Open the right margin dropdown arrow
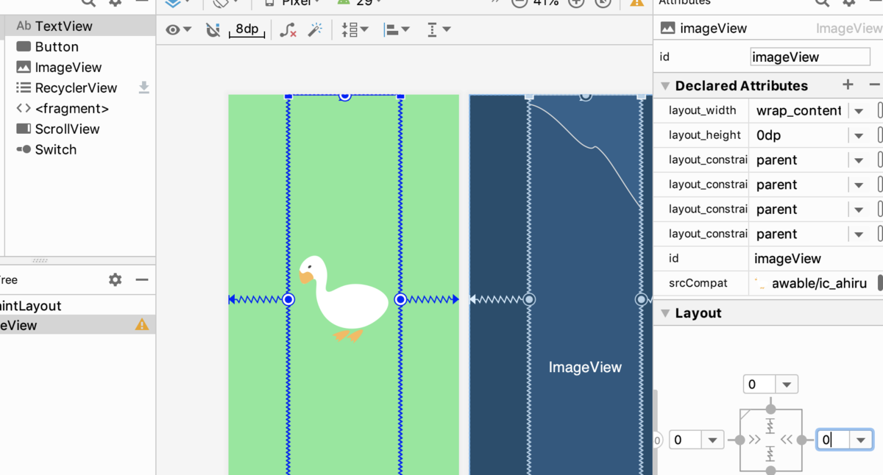 [861, 440]
